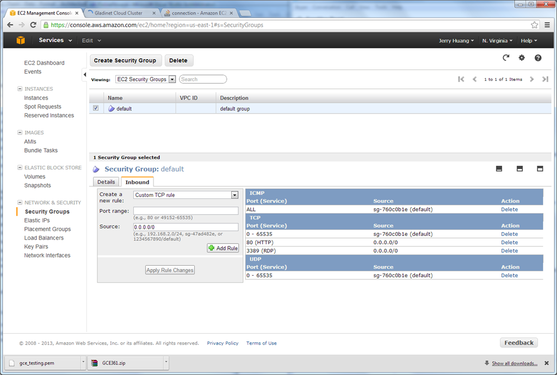Open Instances in the sidebar
The height and width of the screenshot is (375, 557).
(36, 98)
